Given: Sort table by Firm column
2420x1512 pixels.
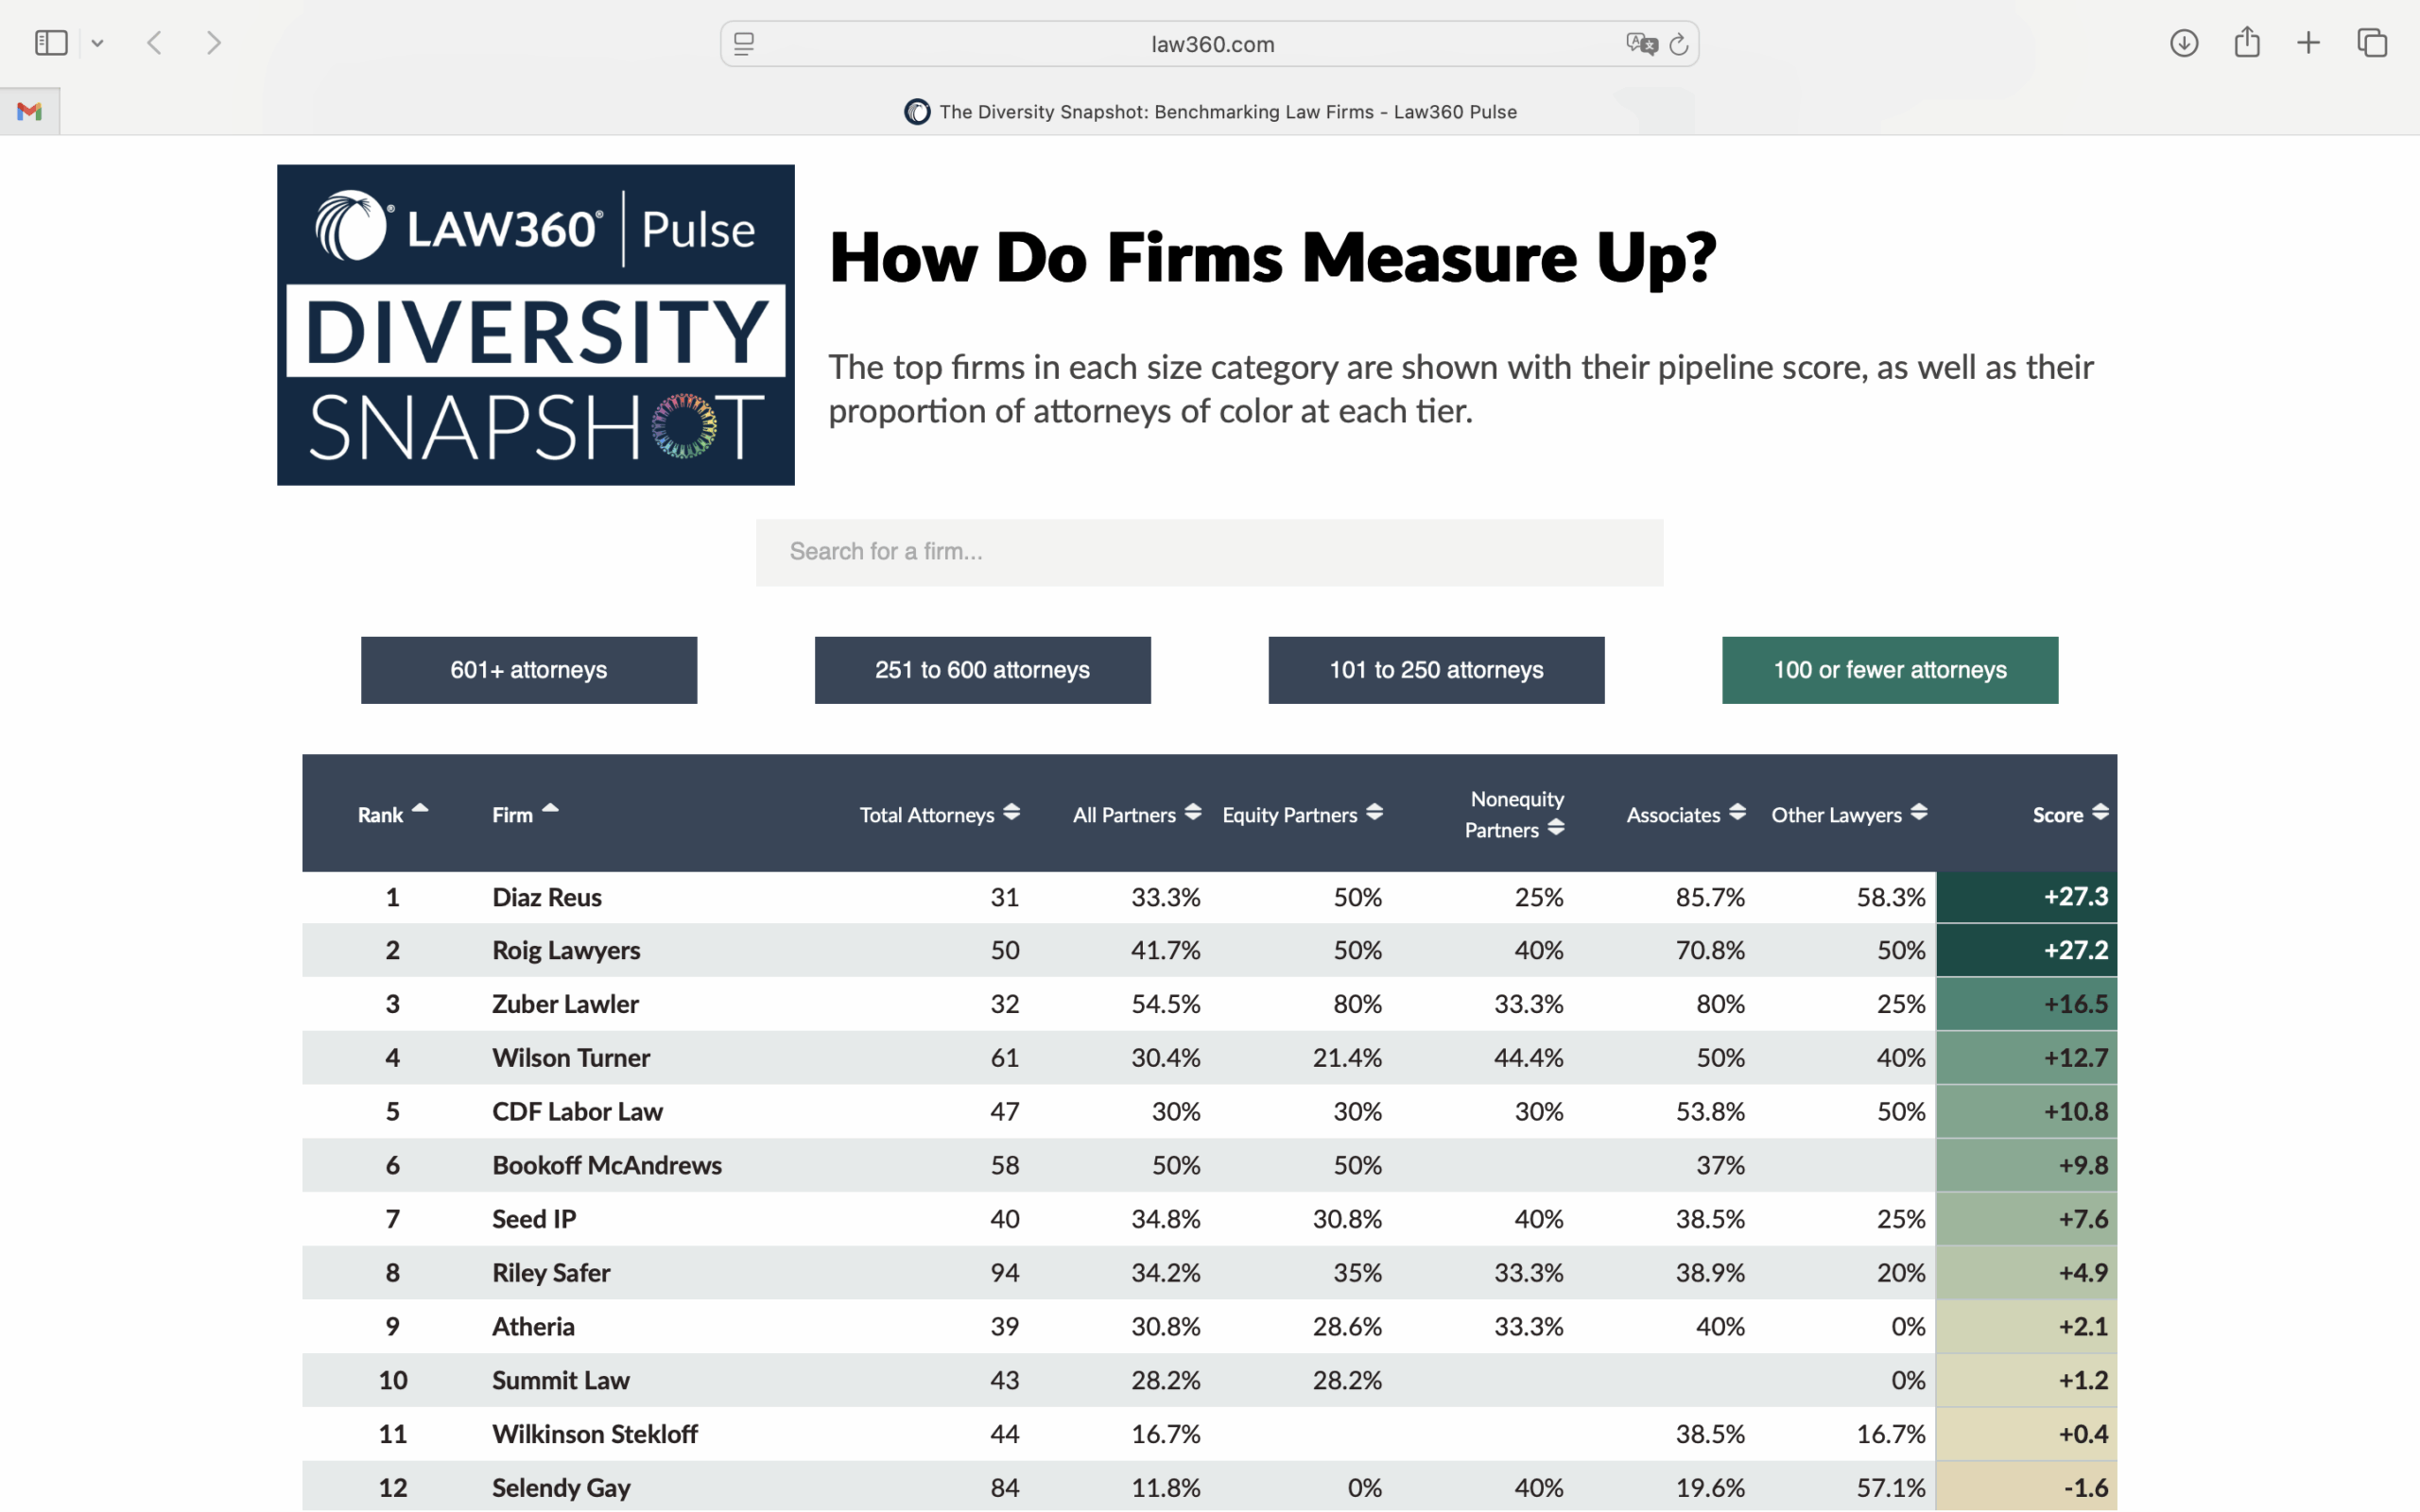Looking at the screenshot, I should point(525,814).
